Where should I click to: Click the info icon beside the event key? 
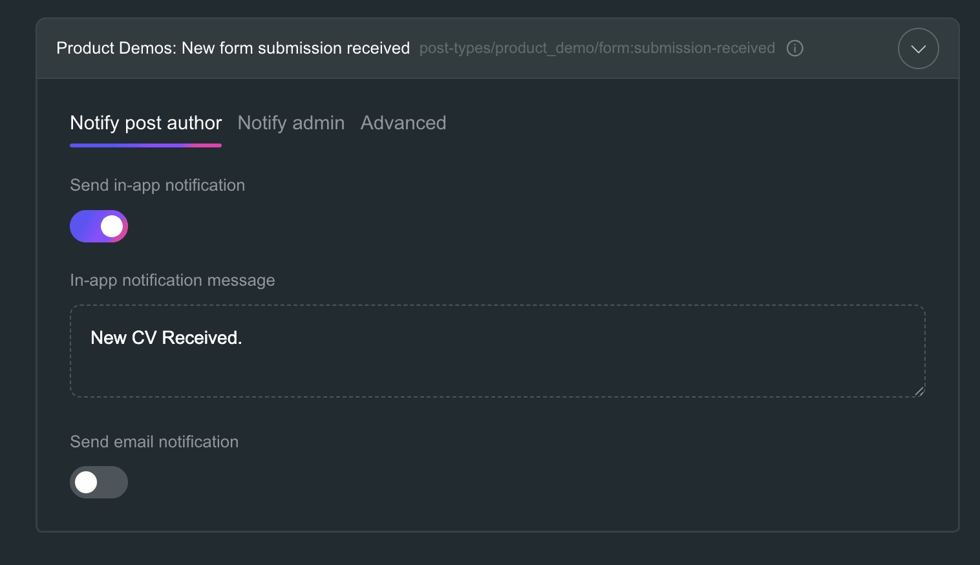[x=794, y=48]
